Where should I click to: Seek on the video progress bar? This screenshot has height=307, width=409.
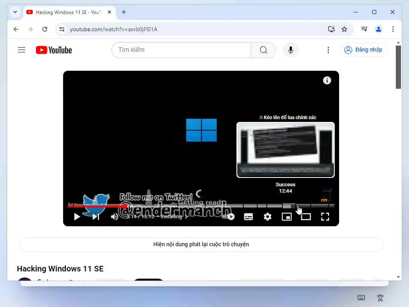[201, 206]
